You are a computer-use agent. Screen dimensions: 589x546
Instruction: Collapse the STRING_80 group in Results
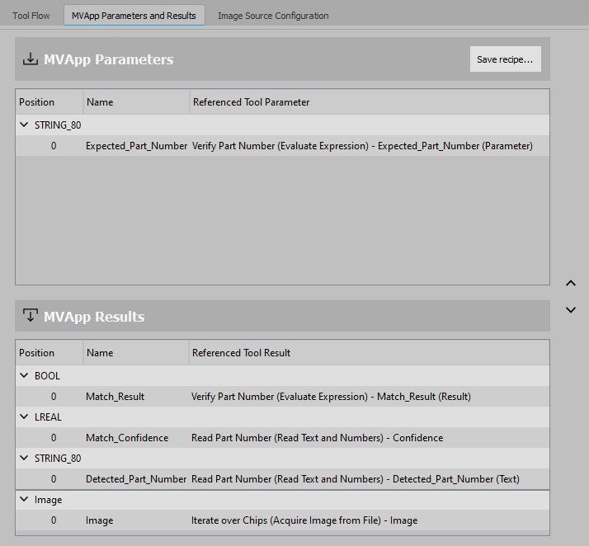click(24, 459)
